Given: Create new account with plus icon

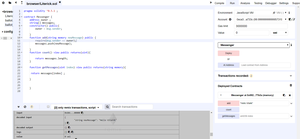Looking at the screenshot, I should tap(230, 19).
